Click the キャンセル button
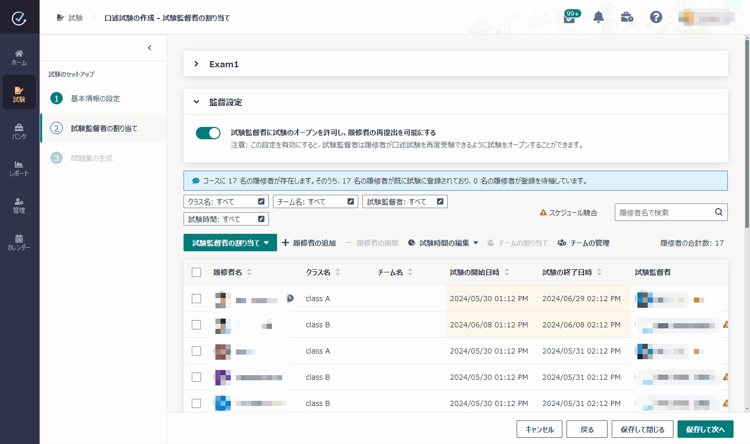750x444 pixels. tap(539, 429)
